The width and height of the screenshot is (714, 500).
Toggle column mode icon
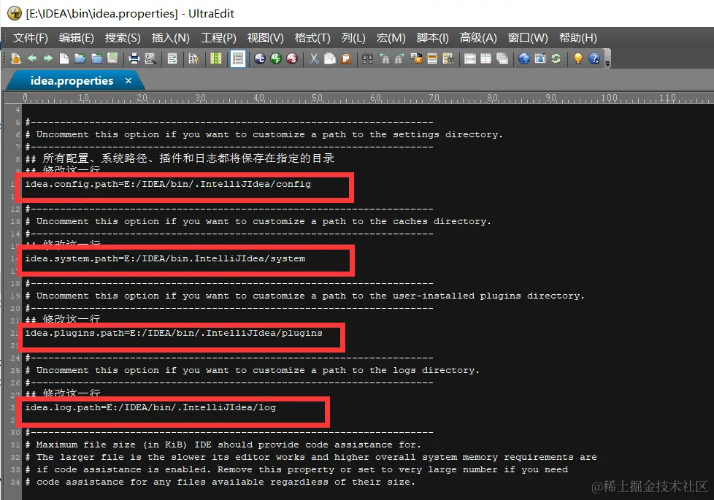(216, 58)
